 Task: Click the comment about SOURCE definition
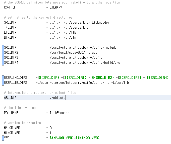click(62, 3)
